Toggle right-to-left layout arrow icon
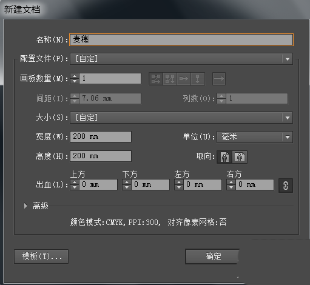This screenshot has height=285, width=310. click(x=219, y=79)
